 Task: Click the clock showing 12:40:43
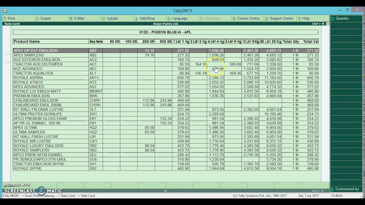[x=337, y=196]
